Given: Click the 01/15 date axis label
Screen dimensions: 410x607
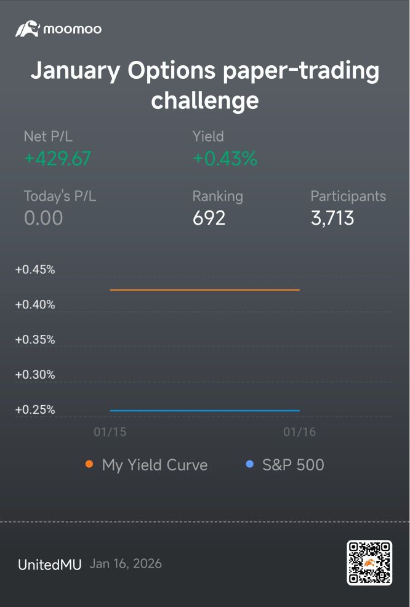Looking at the screenshot, I should (110, 432).
